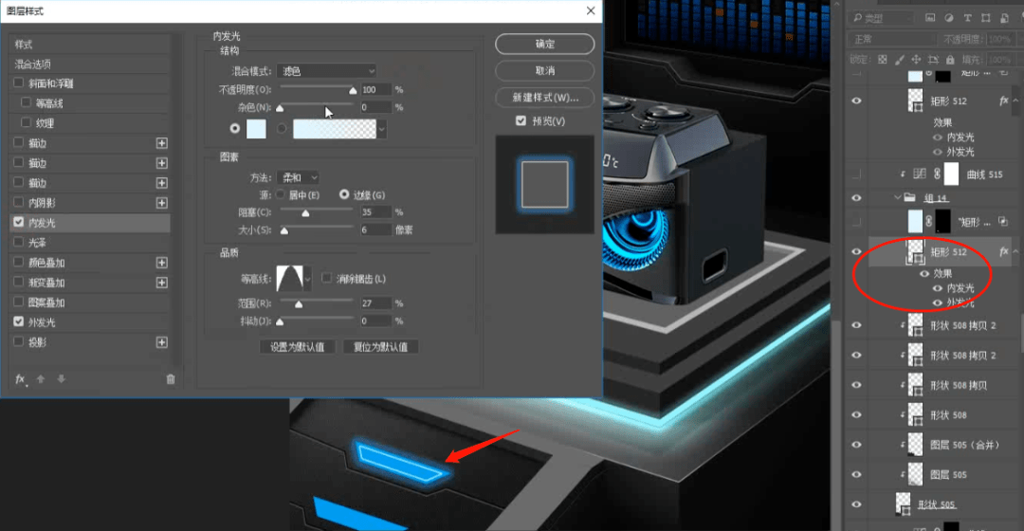1024x531 pixels.
Task: Open the fx menu in the style list footer
Action: coord(21,379)
